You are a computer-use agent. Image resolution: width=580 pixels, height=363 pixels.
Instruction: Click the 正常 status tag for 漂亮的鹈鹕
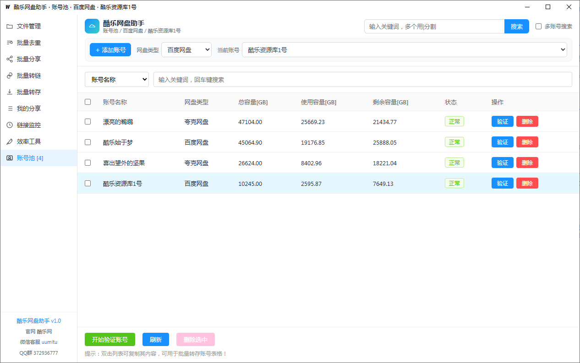click(454, 121)
